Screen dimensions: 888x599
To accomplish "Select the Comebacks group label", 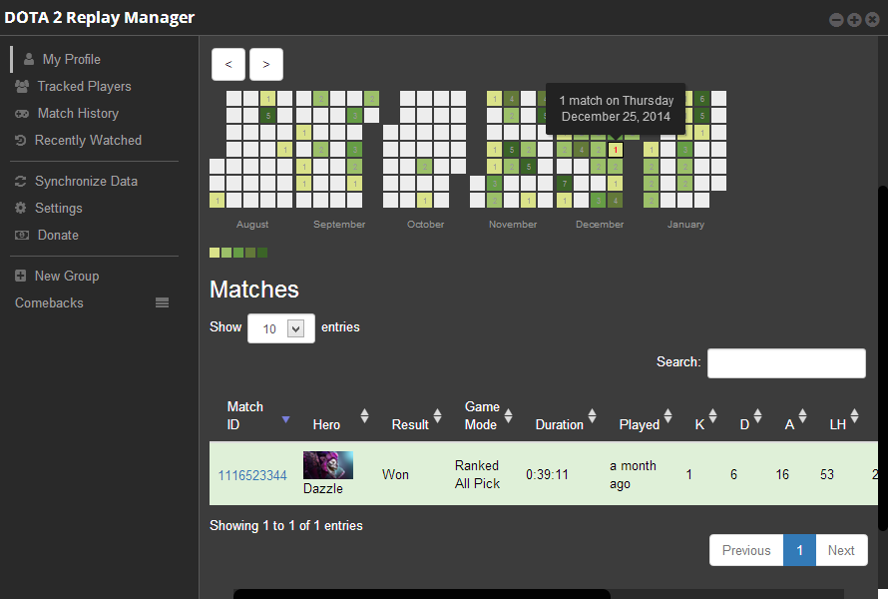I will click(49, 303).
